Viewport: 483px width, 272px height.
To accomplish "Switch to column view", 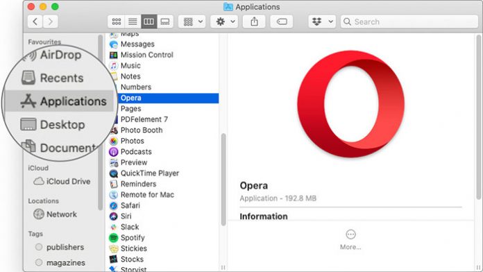I will click(149, 22).
